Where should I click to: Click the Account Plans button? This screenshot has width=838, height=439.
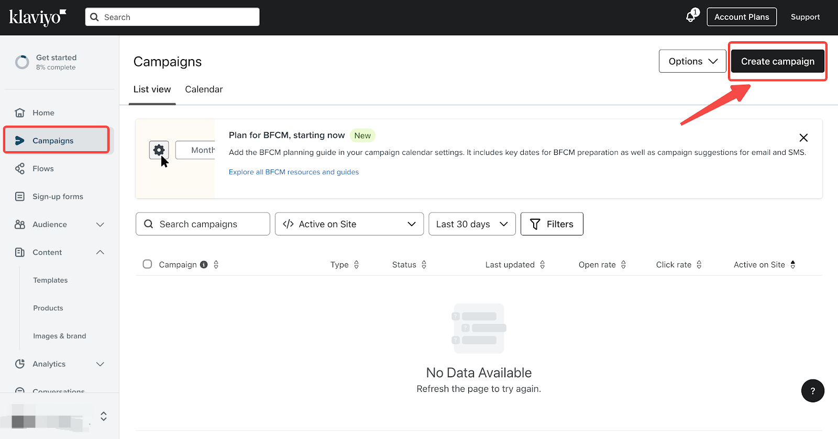click(x=742, y=17)
